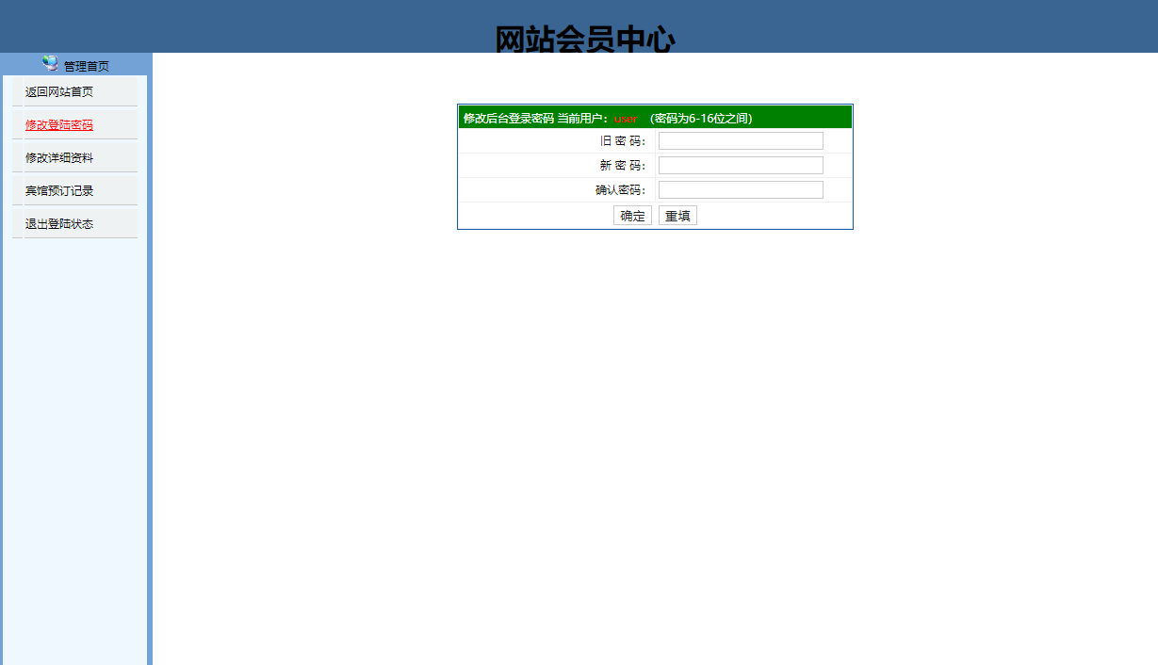1158x665 pixels.
Task: Select the 返回网站首页 sidebar entry
Action: click(x=58, y=91)
